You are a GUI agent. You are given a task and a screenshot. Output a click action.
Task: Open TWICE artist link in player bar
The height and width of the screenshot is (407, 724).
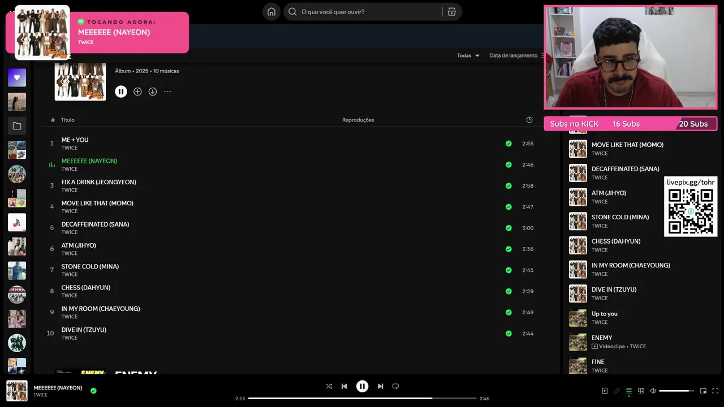coord(40,395)
